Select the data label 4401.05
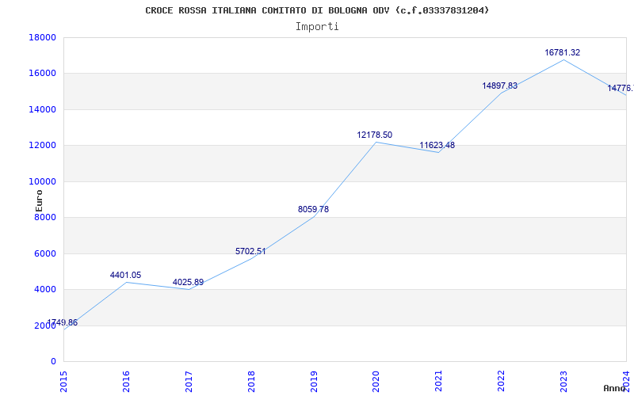Screen dimensions: 634x396 (x=125, y=275)
